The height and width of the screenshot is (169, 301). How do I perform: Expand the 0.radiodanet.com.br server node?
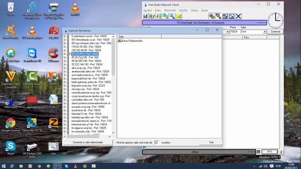coord(65,36)
